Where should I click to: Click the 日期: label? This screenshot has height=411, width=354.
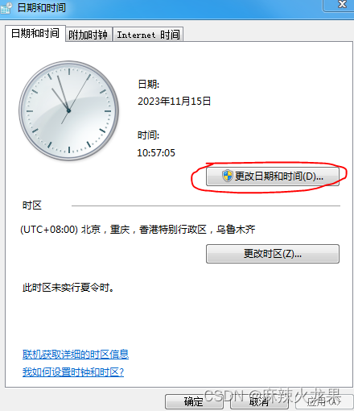tap(149, 85)
